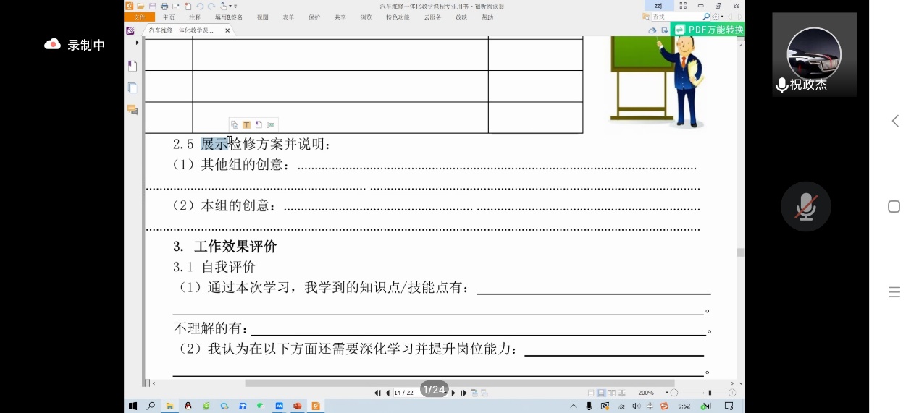Viewport: 919px width, 413px height.
Task: Unmute the microphone with the round mic button
Action: point(805,207)
